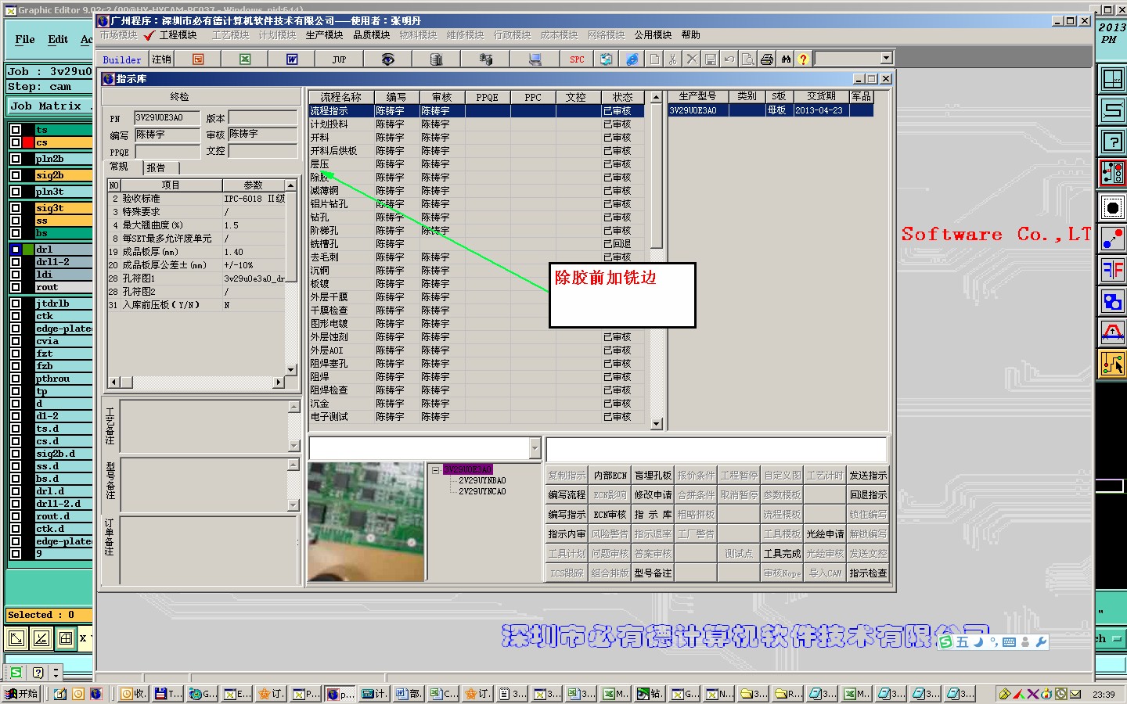Screen dimensions: 1127x704
Task: Click the printer icon in toolbar
Action: pos(767,59)
